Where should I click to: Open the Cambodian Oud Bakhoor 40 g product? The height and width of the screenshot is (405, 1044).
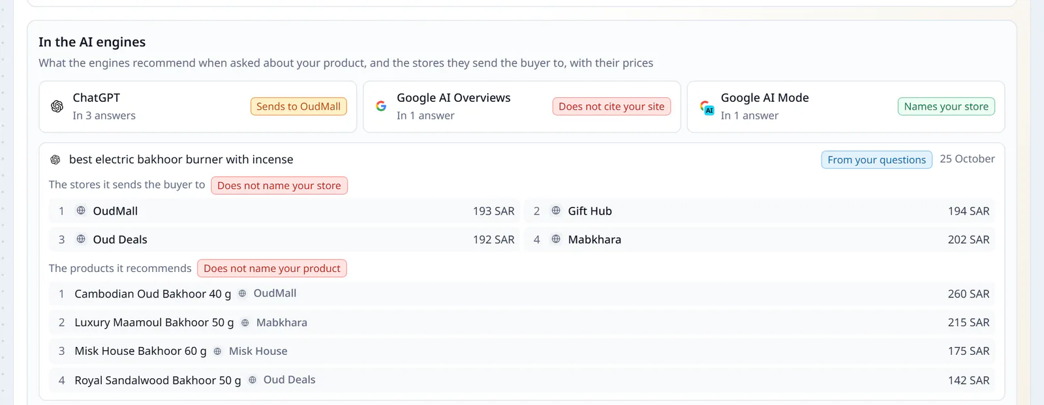(x=153, y=294)
